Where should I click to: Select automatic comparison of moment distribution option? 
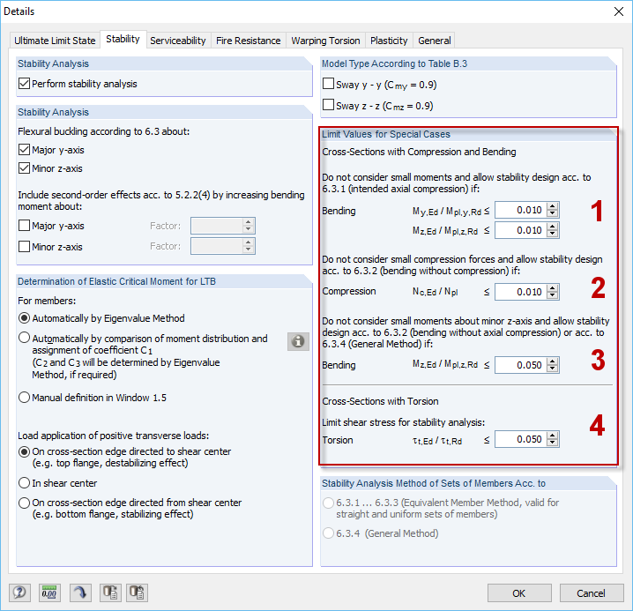click(24, 338)
